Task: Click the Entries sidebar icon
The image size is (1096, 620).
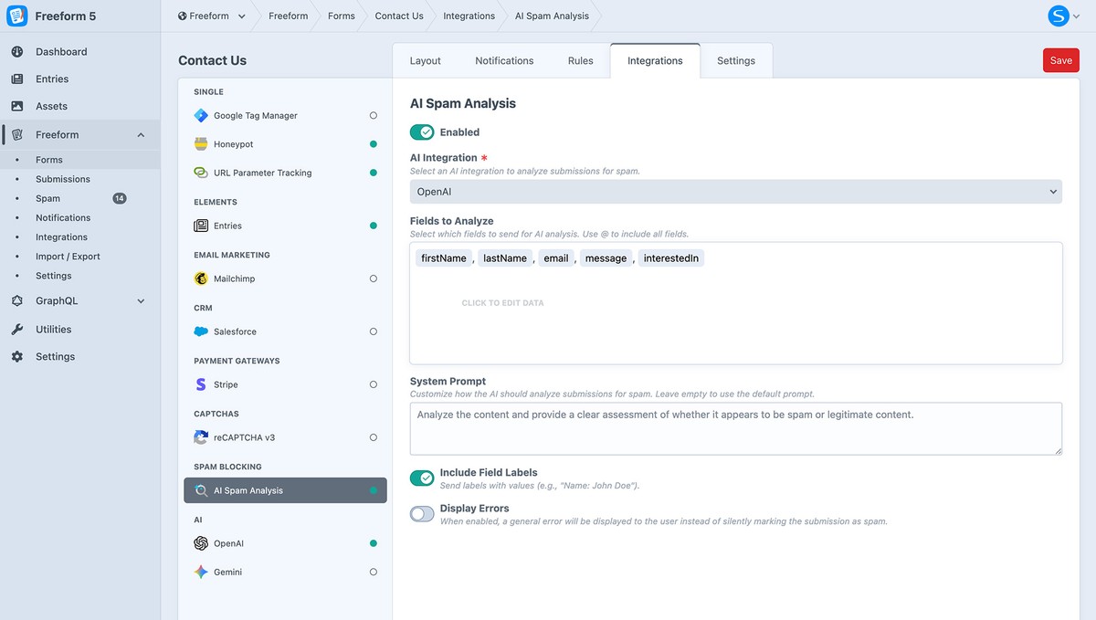Action: 17,79
